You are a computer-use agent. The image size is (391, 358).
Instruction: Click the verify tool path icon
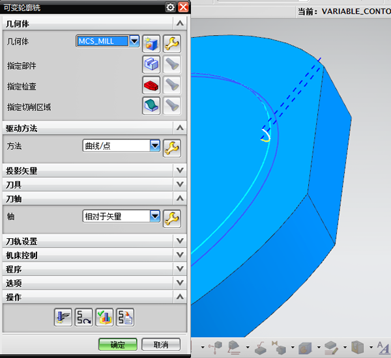pos(104,317)
